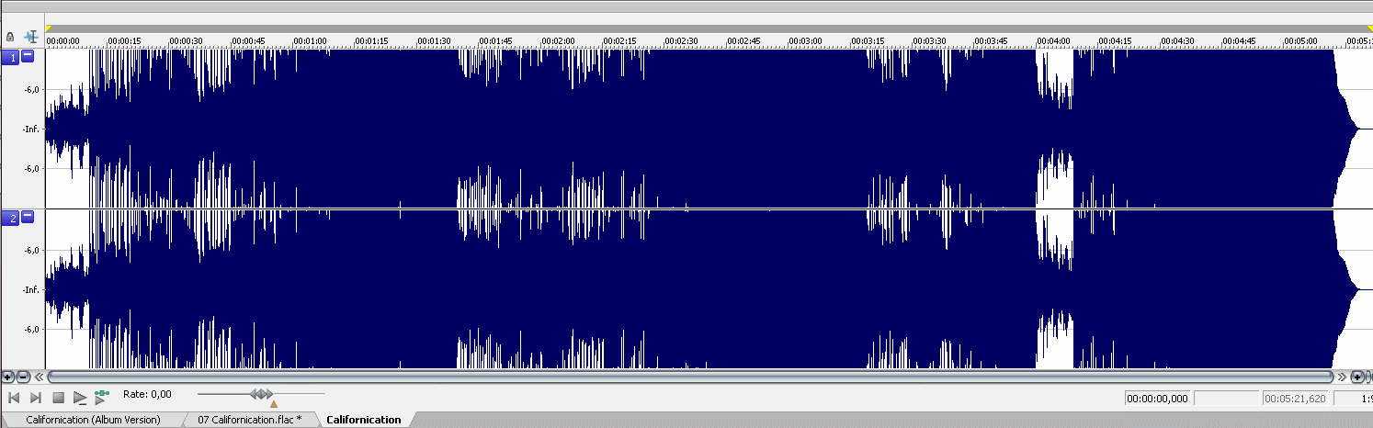1373x428 pixels.
Task: Click the horizontal scrollbar thumb
Action: pos(690,377)
